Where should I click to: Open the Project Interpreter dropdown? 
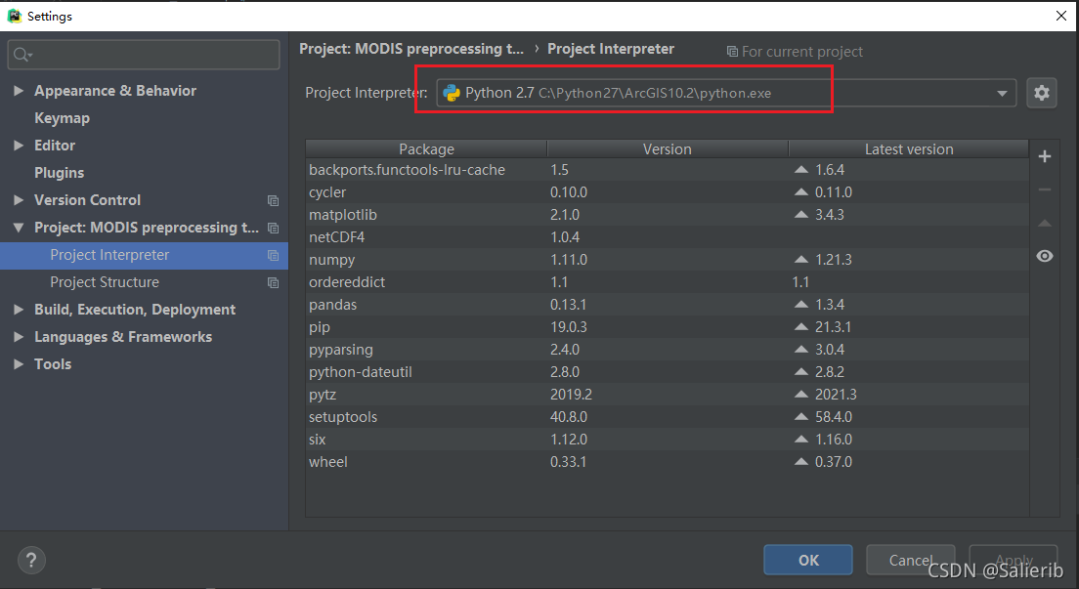click(x=1002, y=93)
